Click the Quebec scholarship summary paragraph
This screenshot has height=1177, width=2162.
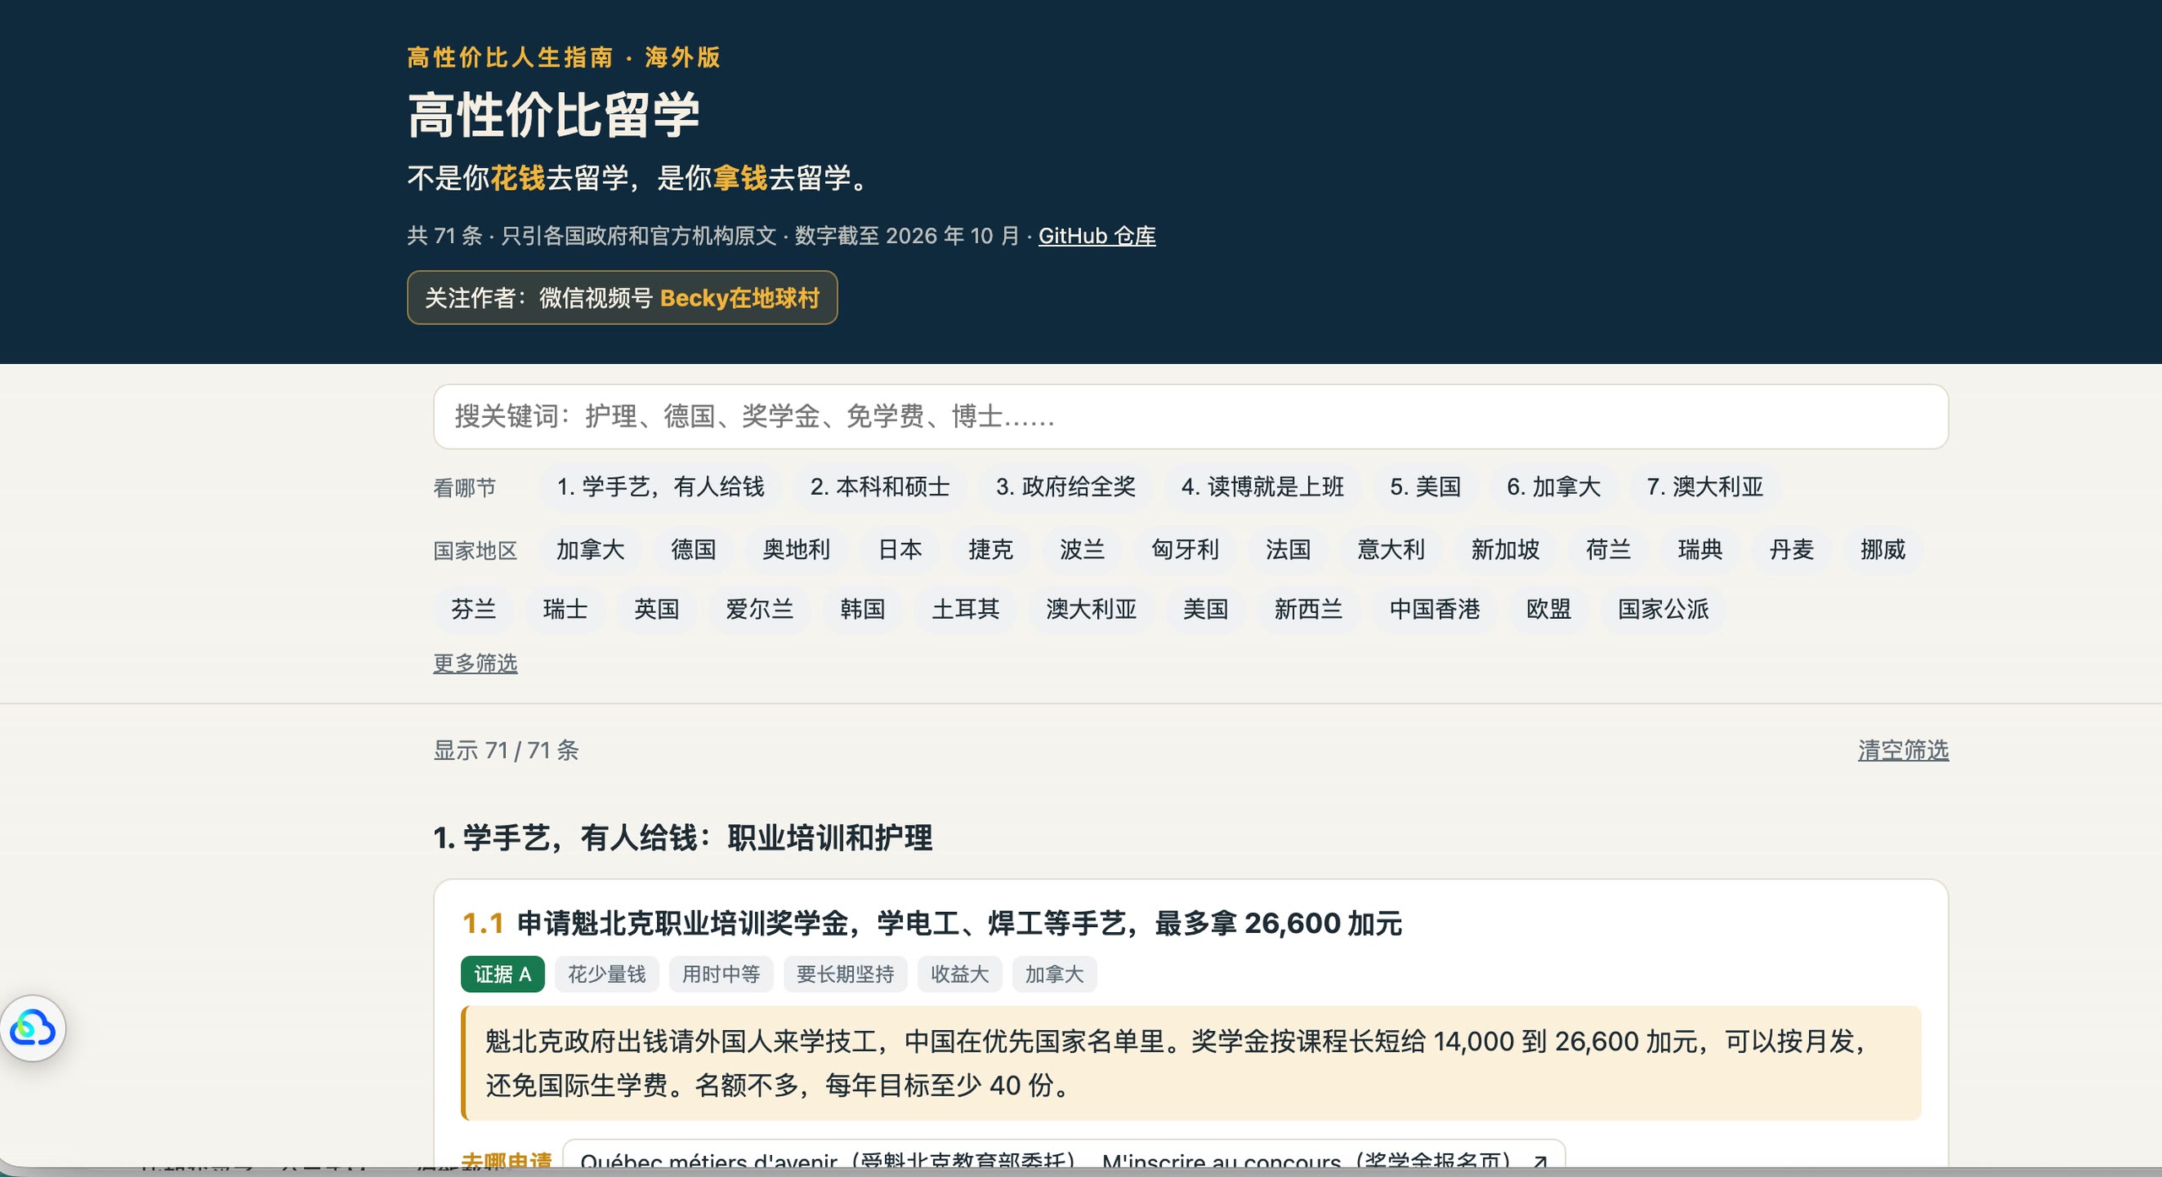tap(1192, 1063)
